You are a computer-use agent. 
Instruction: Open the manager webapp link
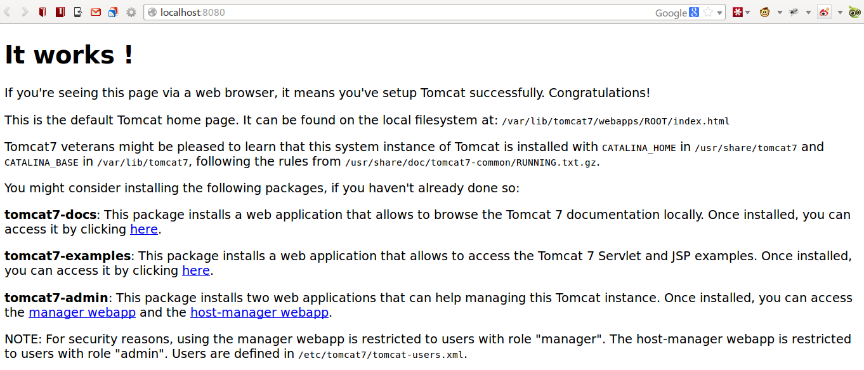click(82, 312)
